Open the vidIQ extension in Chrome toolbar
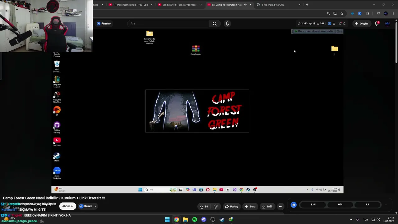The height and width of the screenshot is (224, 398). click(360, 13)
